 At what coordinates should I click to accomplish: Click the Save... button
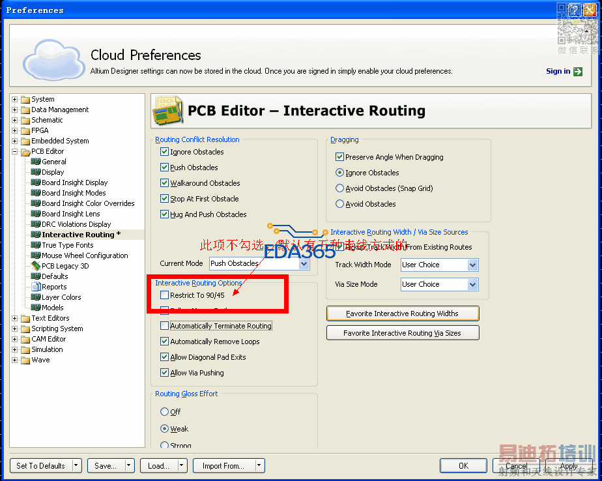pos(106,465)
